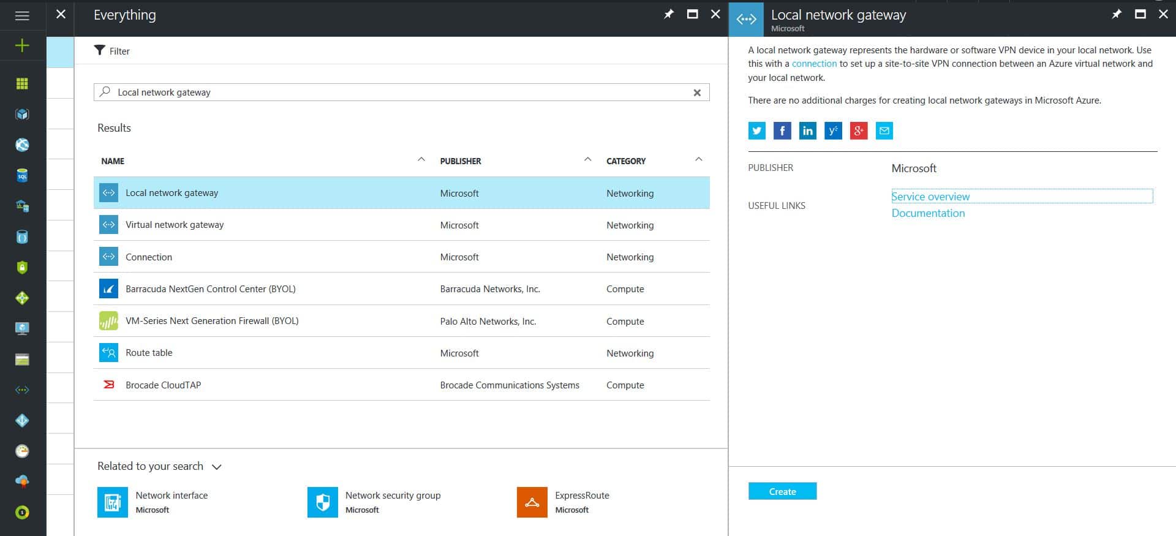The width and height of the screenshot is (1176, 536).
Task: Open the green card icon in sidebar
Action: click(22, 360)
